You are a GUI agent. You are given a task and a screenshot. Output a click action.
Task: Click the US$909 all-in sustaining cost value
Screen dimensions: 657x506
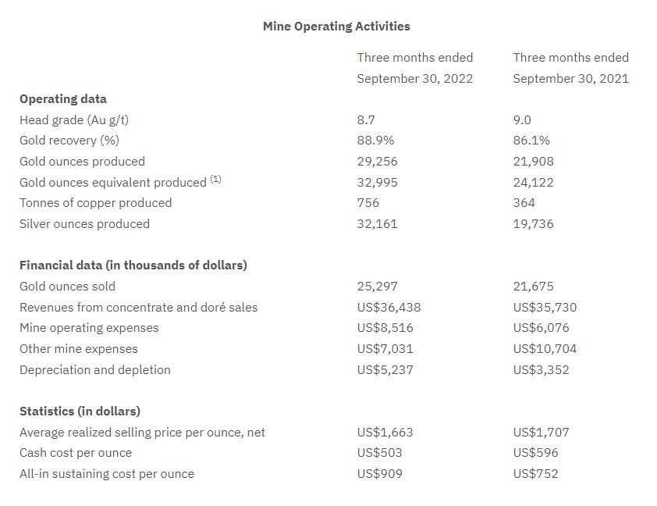point(379,474)
